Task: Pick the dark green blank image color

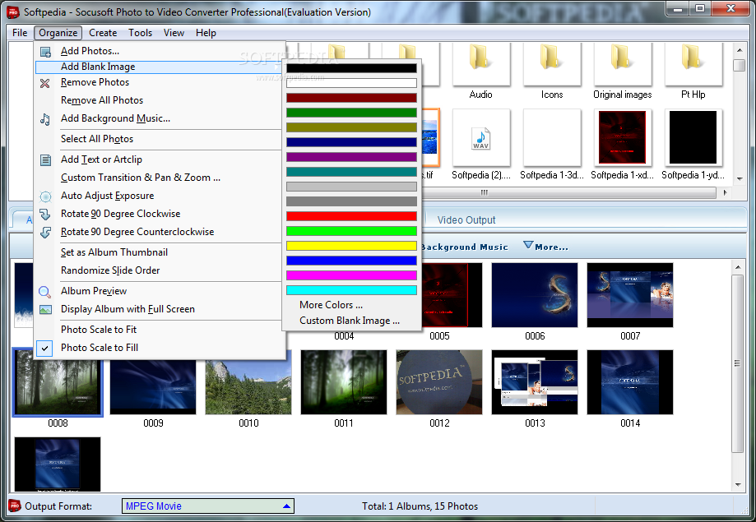Action: coord(351,113)
